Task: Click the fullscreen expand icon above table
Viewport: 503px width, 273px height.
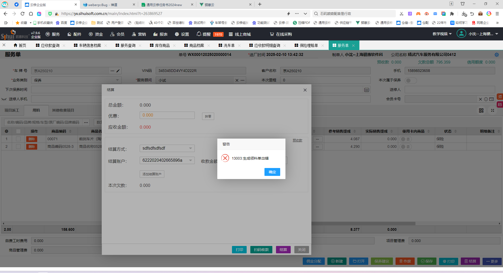Action: (x=493, y=111)
